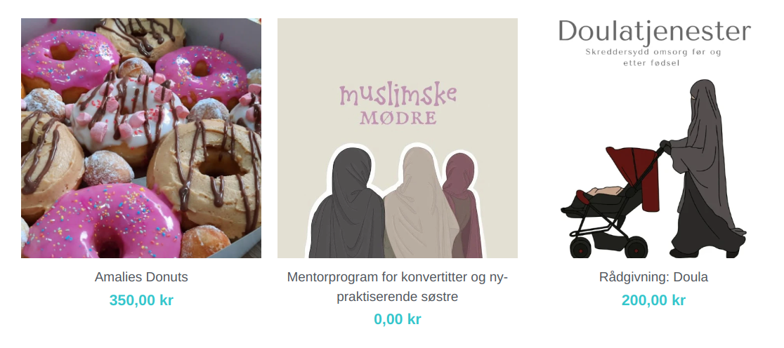Select the 200,00 kr price label
The width and height of the screenshot is (784, 348).
click(x=653, y=300)
